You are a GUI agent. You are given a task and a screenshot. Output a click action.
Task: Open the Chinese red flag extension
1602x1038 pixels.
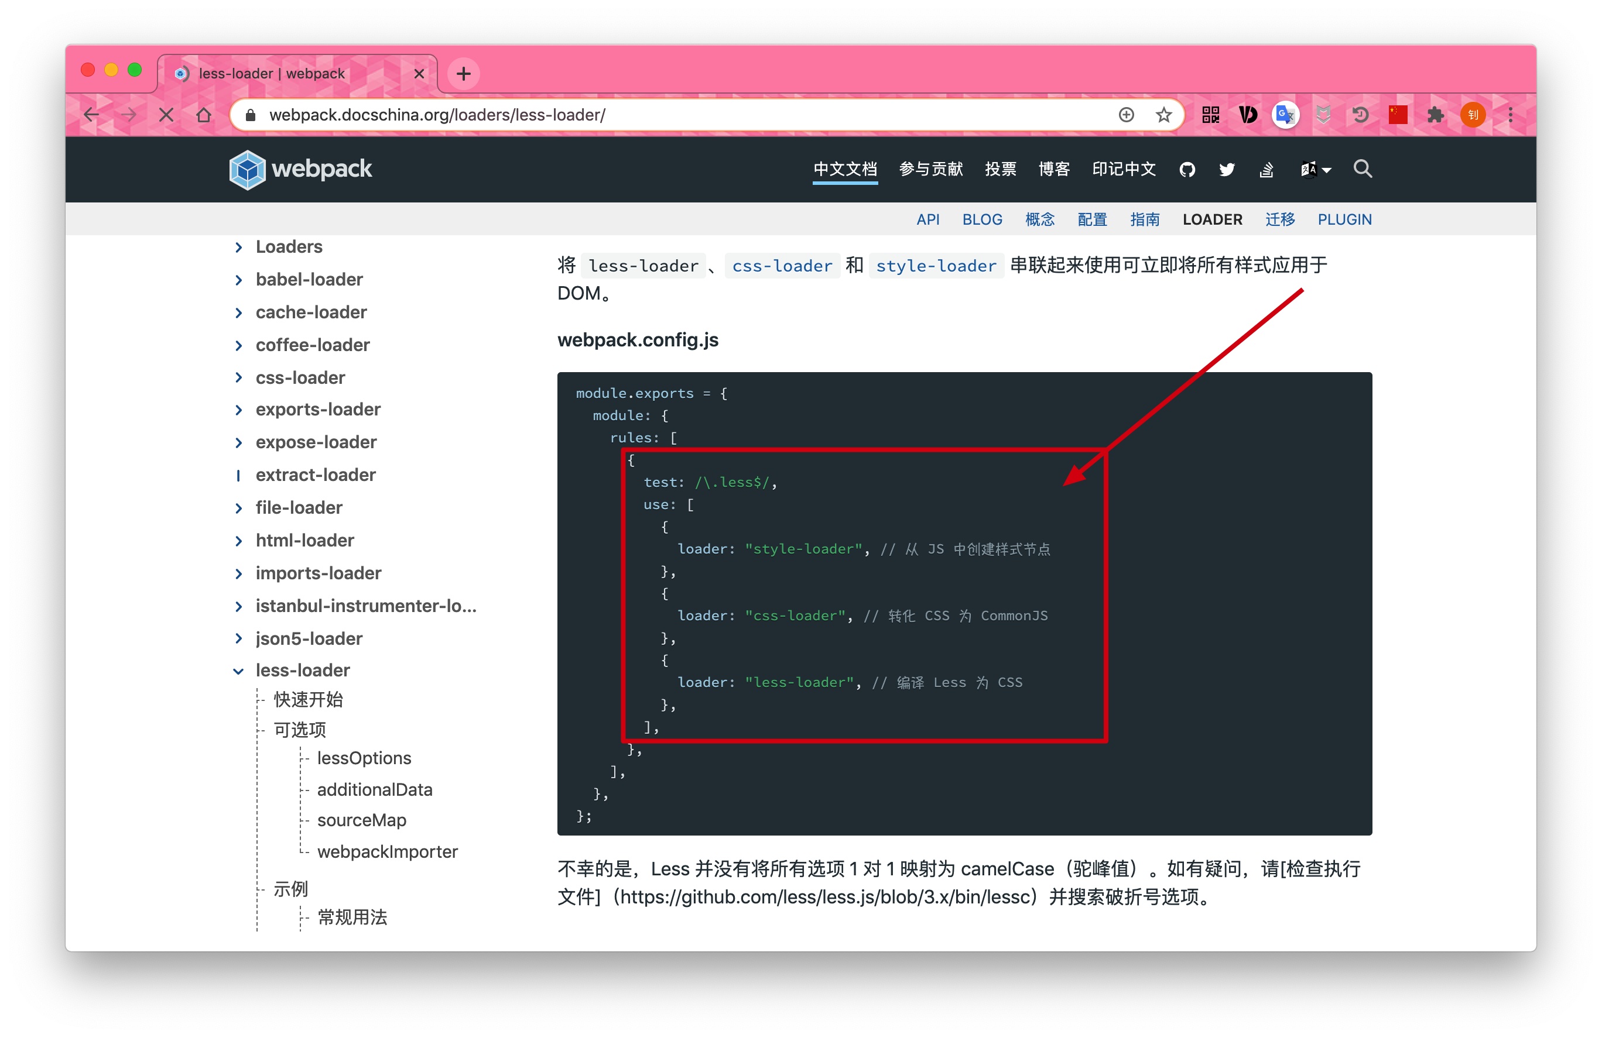click(x=1398, y=115)
